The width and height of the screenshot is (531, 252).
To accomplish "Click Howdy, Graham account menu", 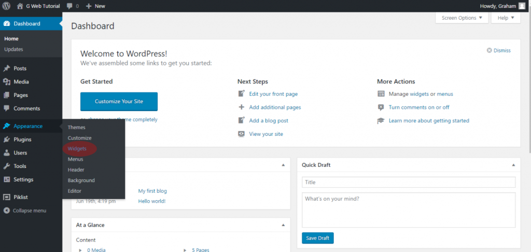I will point(502,6).
